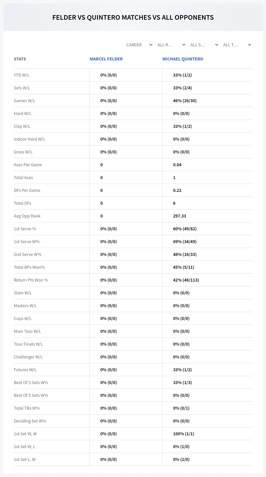Select the Futures W/L row label

(25, 370)
